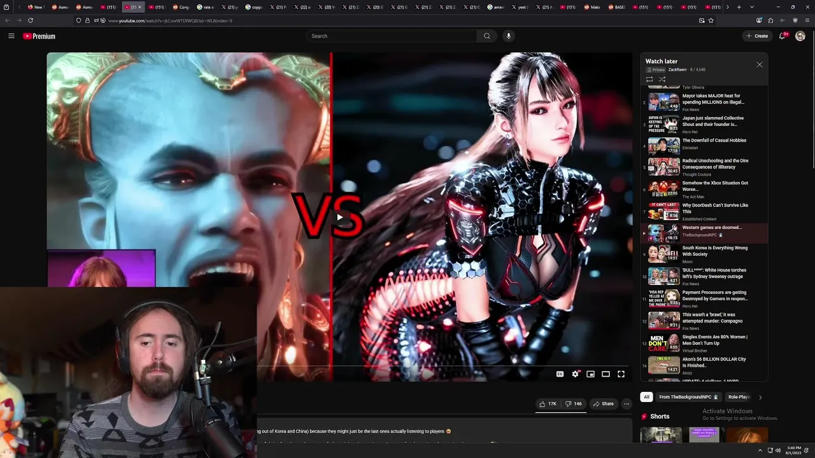Reload the page in browser toolbar
The height and width of the screenshot is (458, 815).
pyautogui.click(x=31, y=20)
